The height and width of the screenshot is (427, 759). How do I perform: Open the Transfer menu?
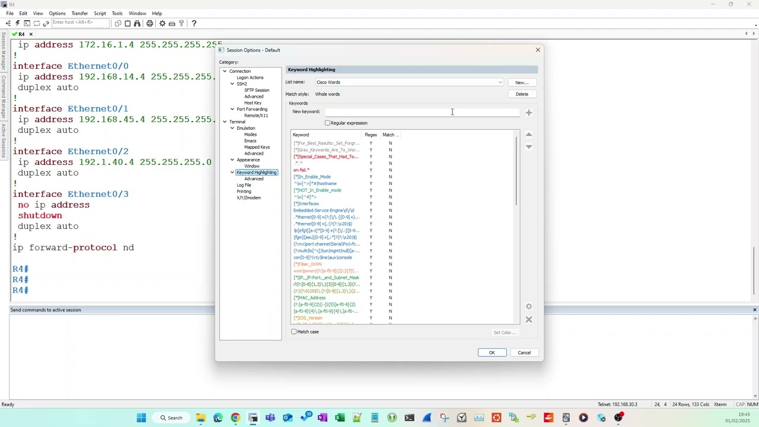(79, 13)
